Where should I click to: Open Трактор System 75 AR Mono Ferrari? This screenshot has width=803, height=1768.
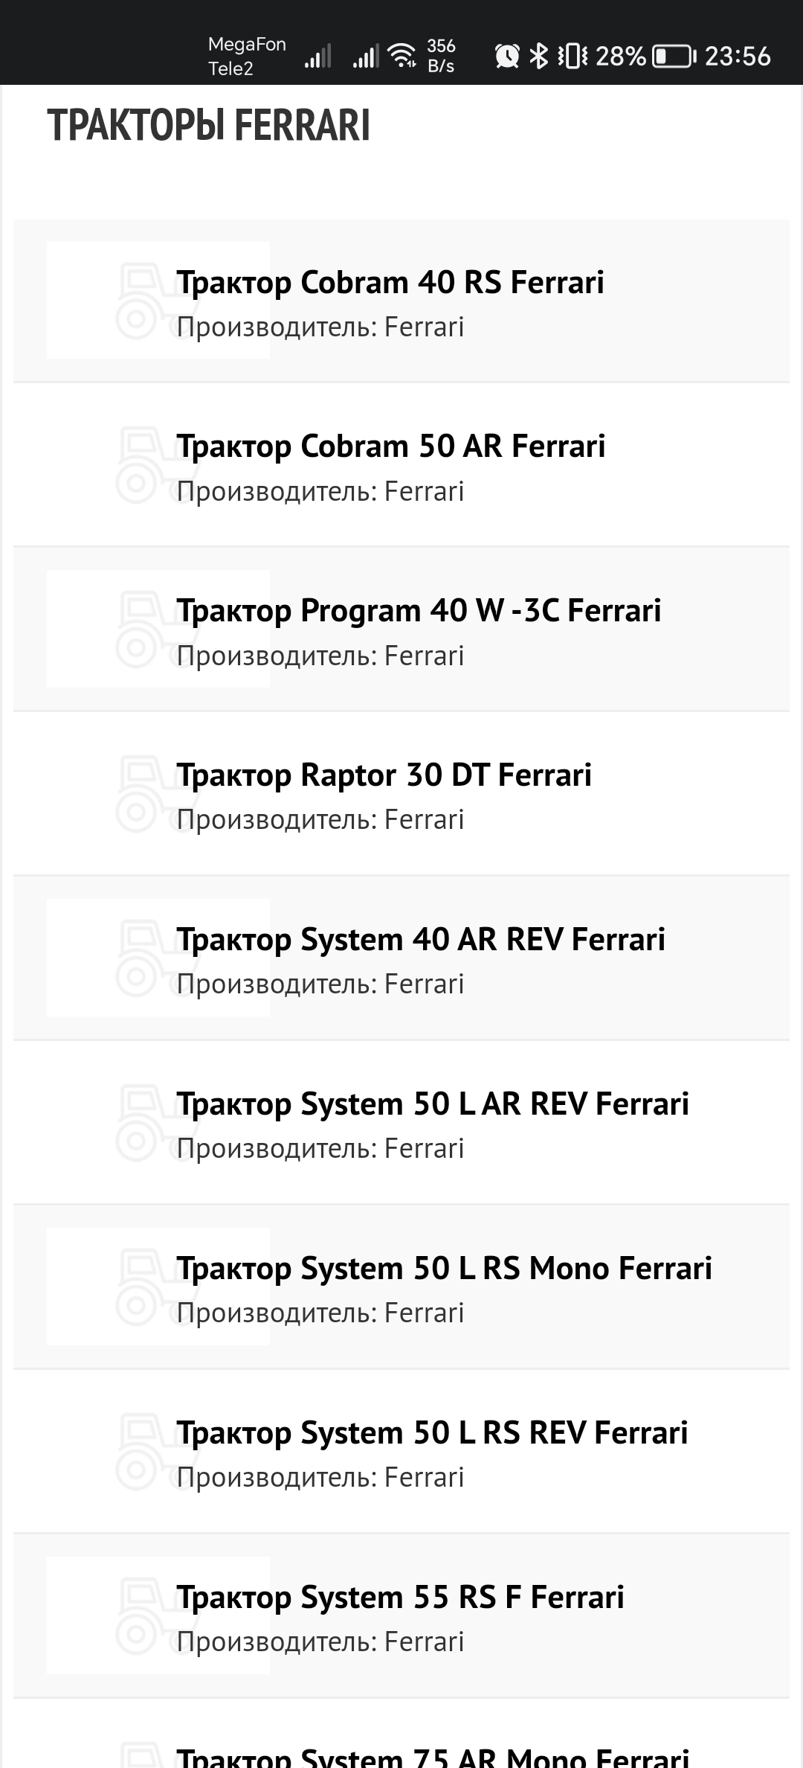(x=432, y=1758)
